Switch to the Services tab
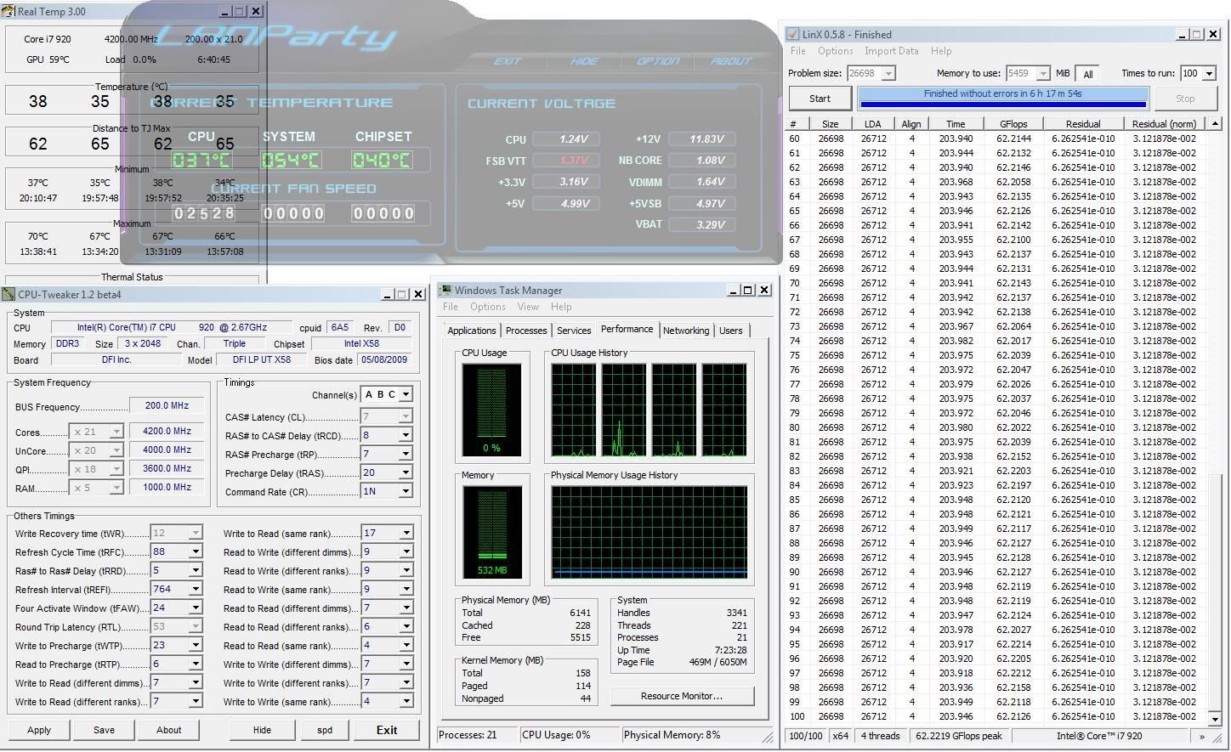Viewport: 1231px width, 752px height. coord(574,331)
